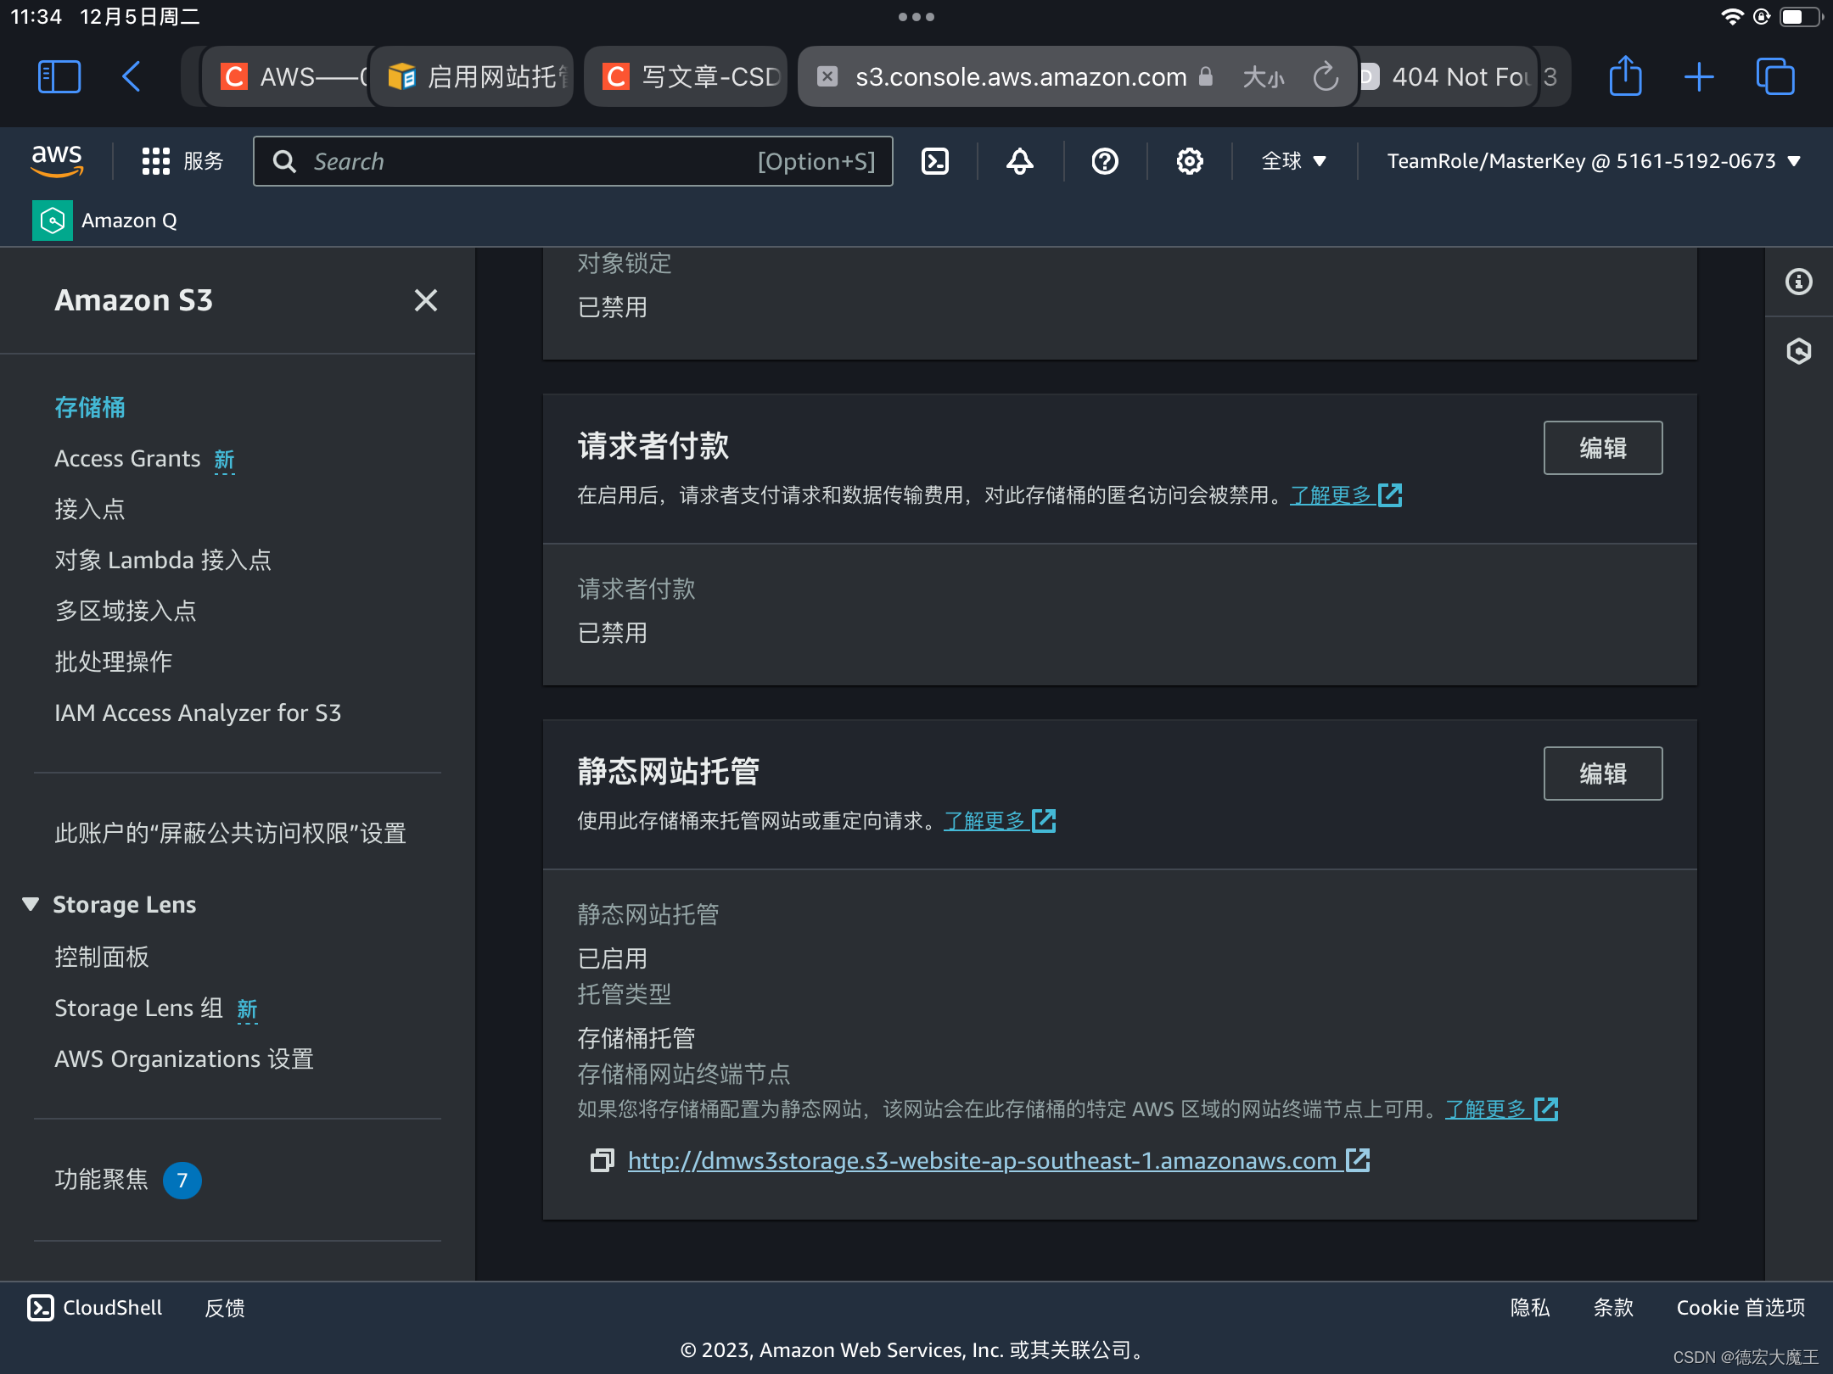Click the Amazon Q icon
The image size is (1833, 1374).
[53, 221]
